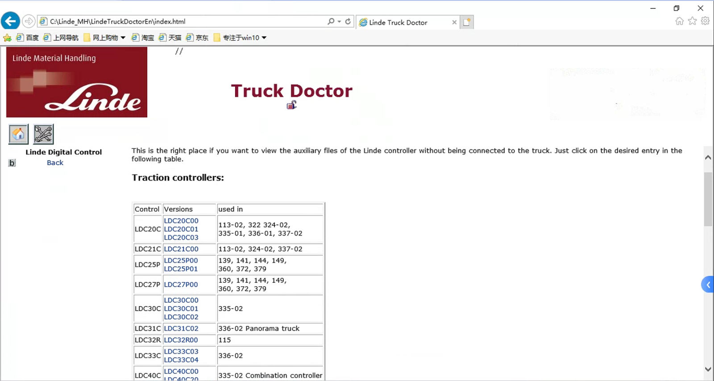This screenshot has height=381, width=714.
Task: Open the LDC20C01 version link
Action: click(x=181, y=229)
